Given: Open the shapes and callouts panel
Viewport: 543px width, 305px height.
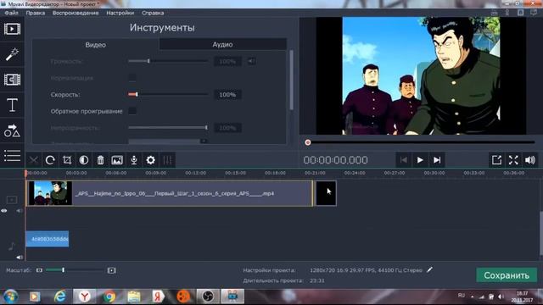Looking at the screenshot, I should tap(12, 130).
